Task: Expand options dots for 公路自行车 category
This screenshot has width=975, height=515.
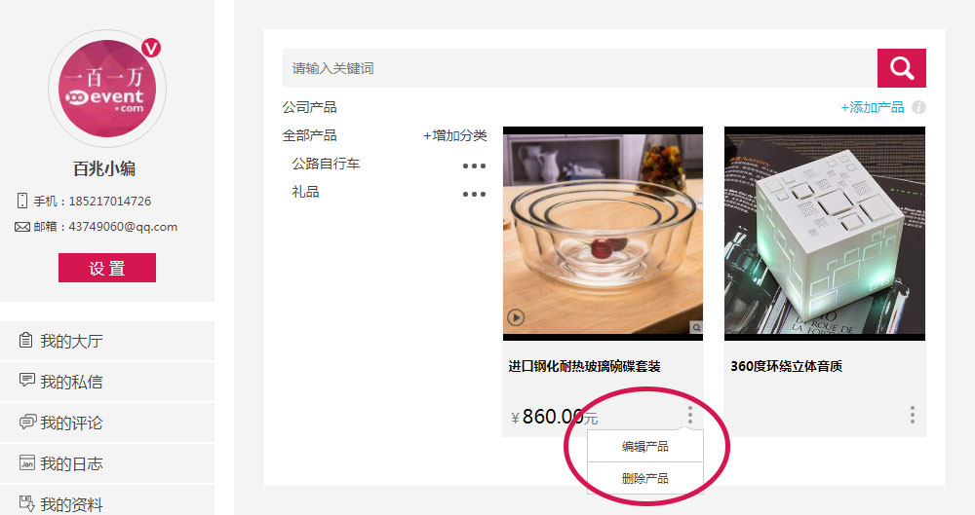Action: (474, 166)
